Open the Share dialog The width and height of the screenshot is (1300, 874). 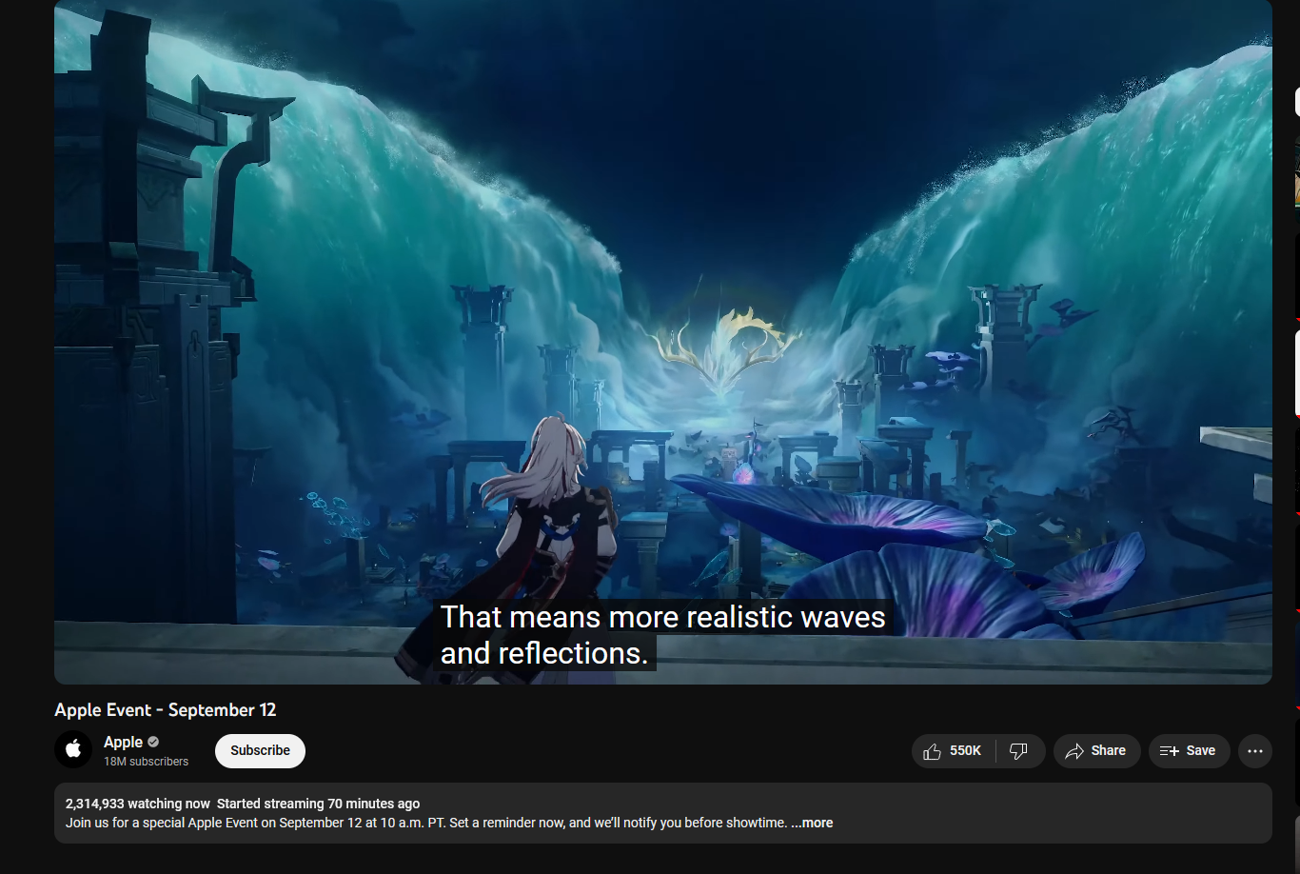pyautogui.click(x=1096, y=751)
